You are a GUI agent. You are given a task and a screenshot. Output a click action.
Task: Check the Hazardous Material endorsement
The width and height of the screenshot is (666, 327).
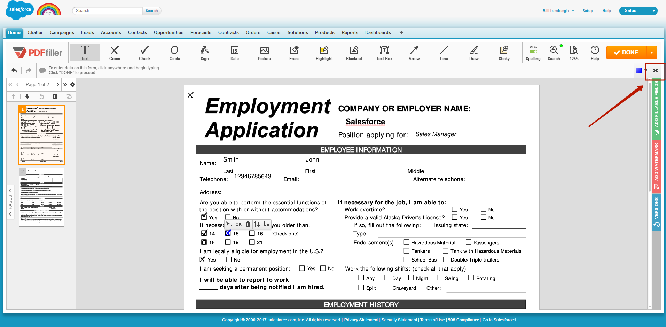pos(406,242)
